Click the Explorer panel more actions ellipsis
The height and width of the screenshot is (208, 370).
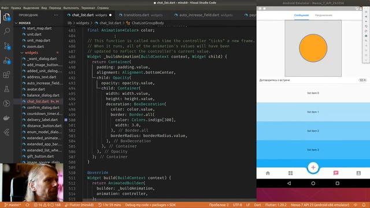pyautogui.click(x=56, y=15)
